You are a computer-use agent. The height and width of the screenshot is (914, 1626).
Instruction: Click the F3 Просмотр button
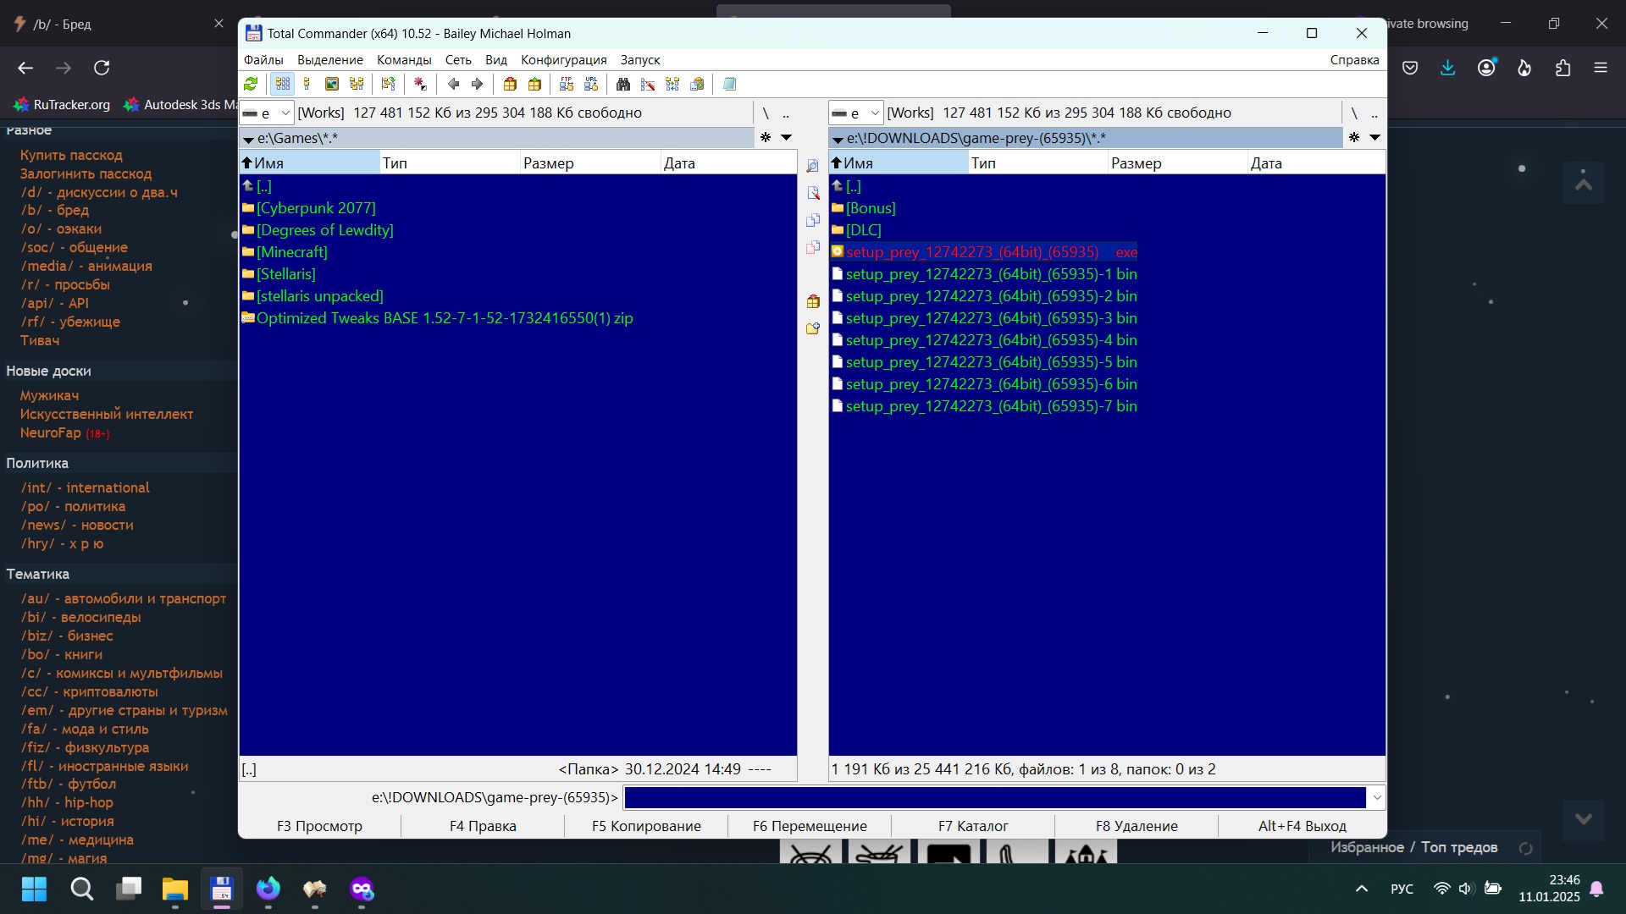(x=319, y=826)
